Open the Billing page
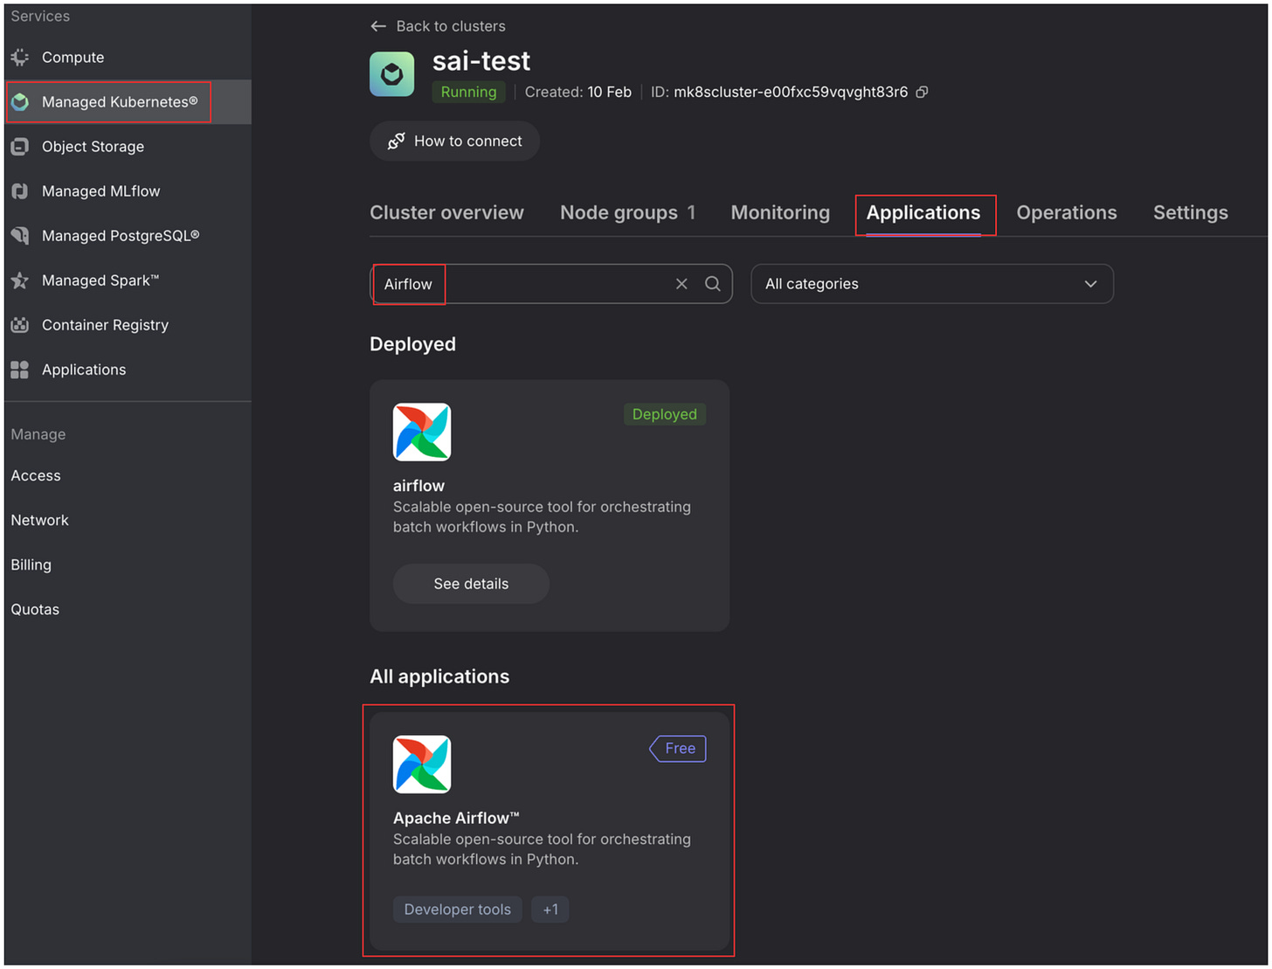This screenshot has height=969, width=1272. click(31, 565)
